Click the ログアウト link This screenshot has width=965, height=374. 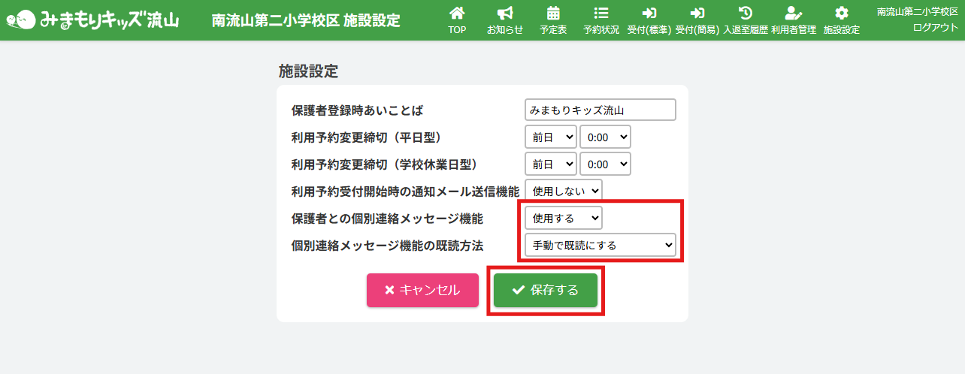935,27
